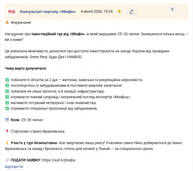Click the bold label ПОДАТИ ЗАЯВКУ:
Screen dimensions: 193x171
(x=26, y=160)
